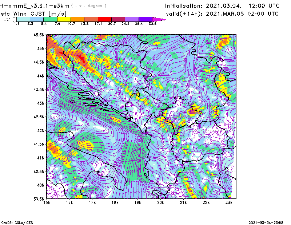The height and width of the screenshot is (225, 291).
Task: Click the "43N" latitude label
Action: point(41,103)
